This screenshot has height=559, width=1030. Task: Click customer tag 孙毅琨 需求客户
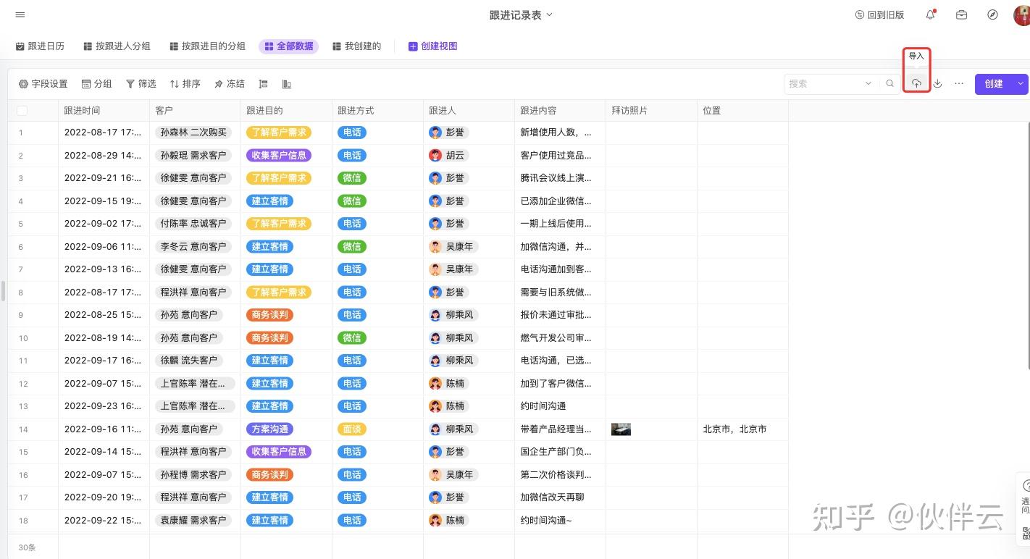click(x=193, y=155)
